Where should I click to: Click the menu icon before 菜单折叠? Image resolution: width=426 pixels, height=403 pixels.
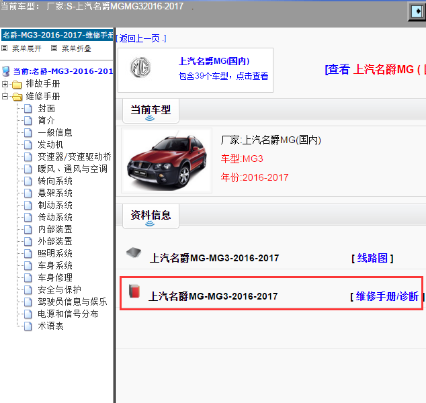54,48
